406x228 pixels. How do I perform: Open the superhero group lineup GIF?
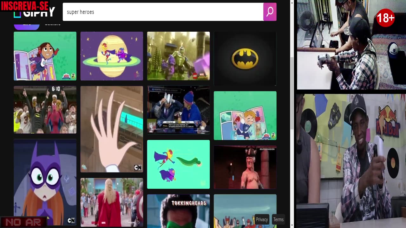245,211
